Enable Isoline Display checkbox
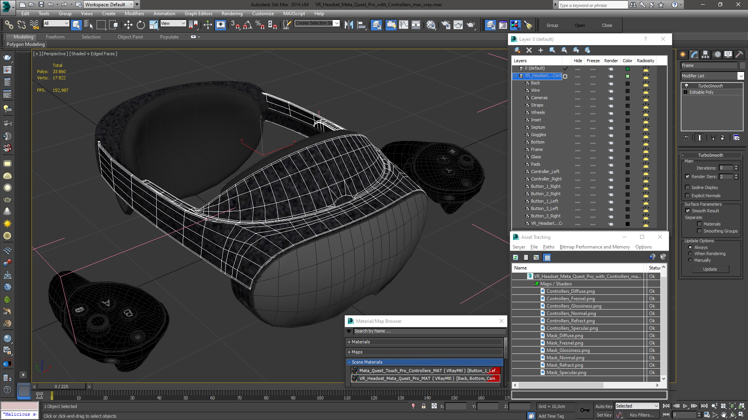The height and width of the screenshot is (420, 748). click(687, 187)
